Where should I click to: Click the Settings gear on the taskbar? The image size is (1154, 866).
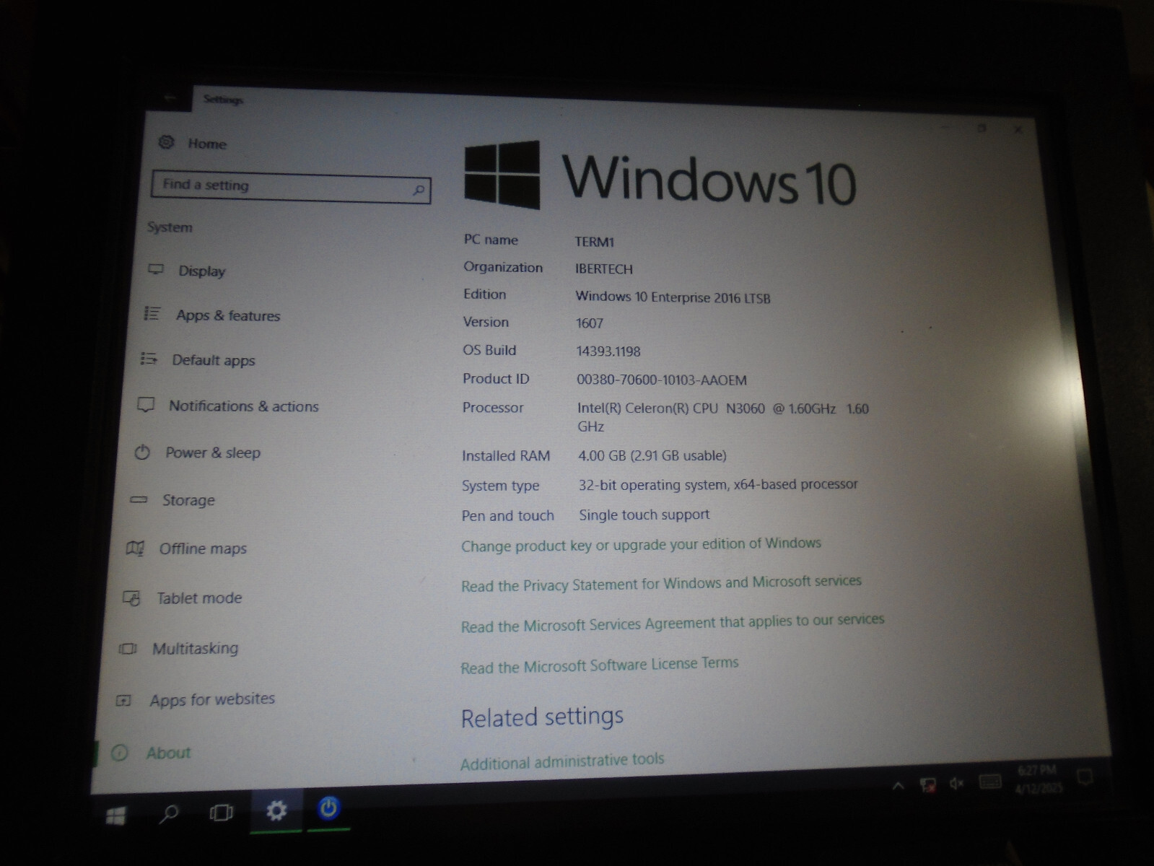click(x=276, y=811)
